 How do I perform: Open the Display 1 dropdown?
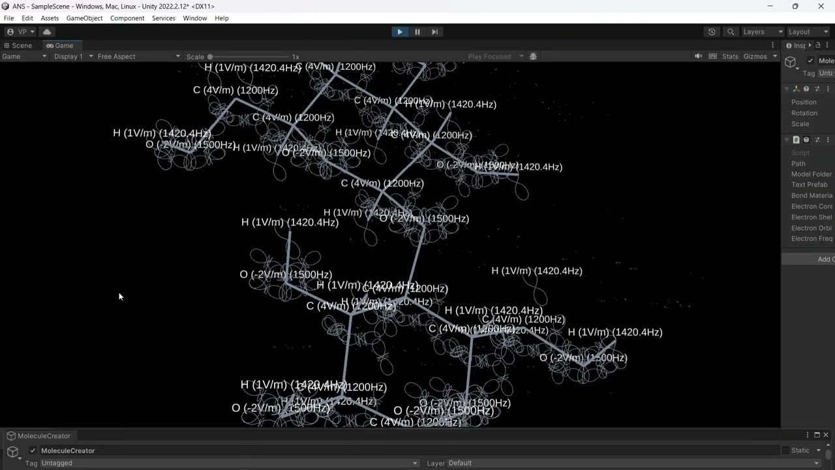click(x=73, y=56)
